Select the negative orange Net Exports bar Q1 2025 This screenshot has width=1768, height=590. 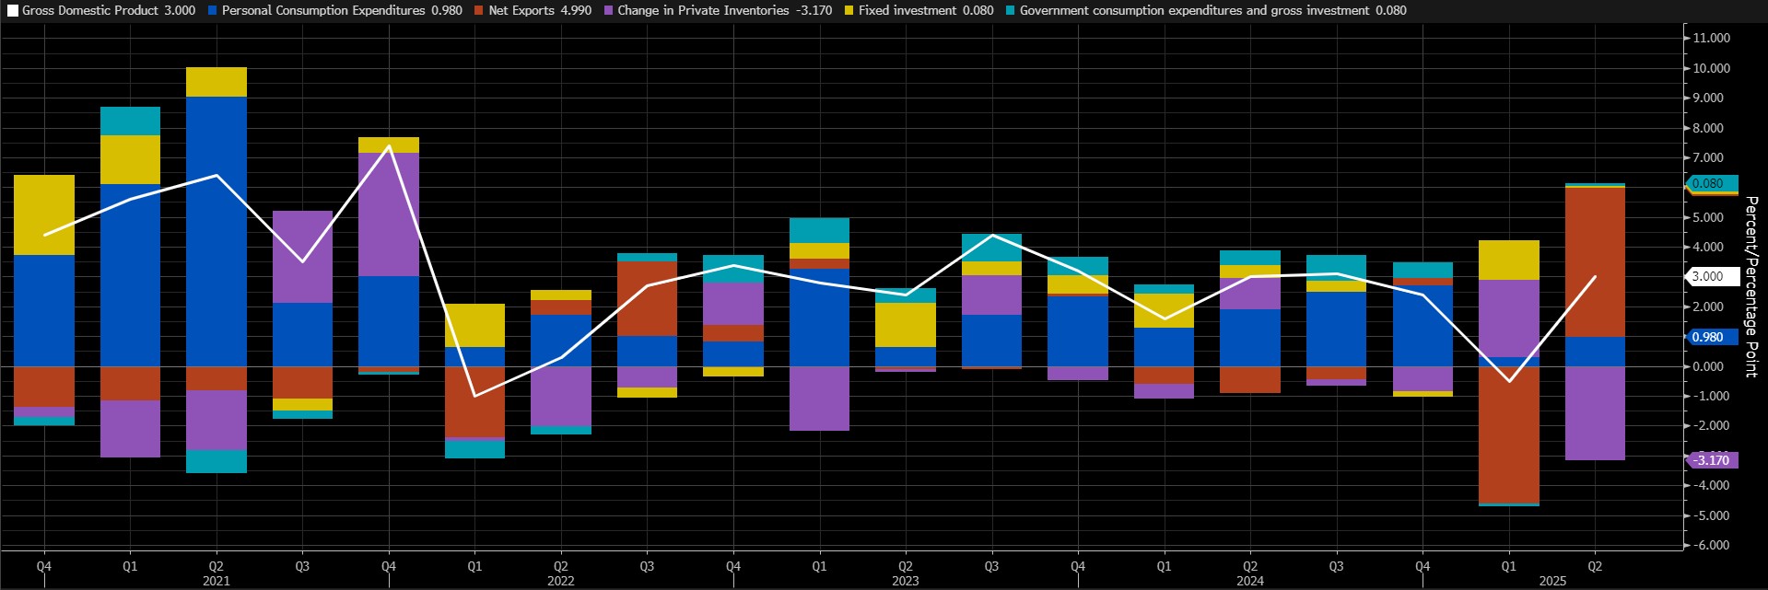[x=1508, y=434]
